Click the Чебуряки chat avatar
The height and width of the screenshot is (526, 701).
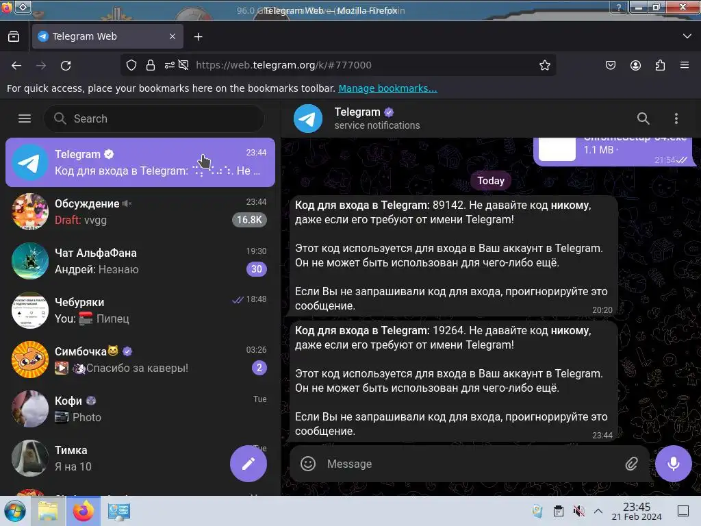pyautogui.click(x=30, y=310)
